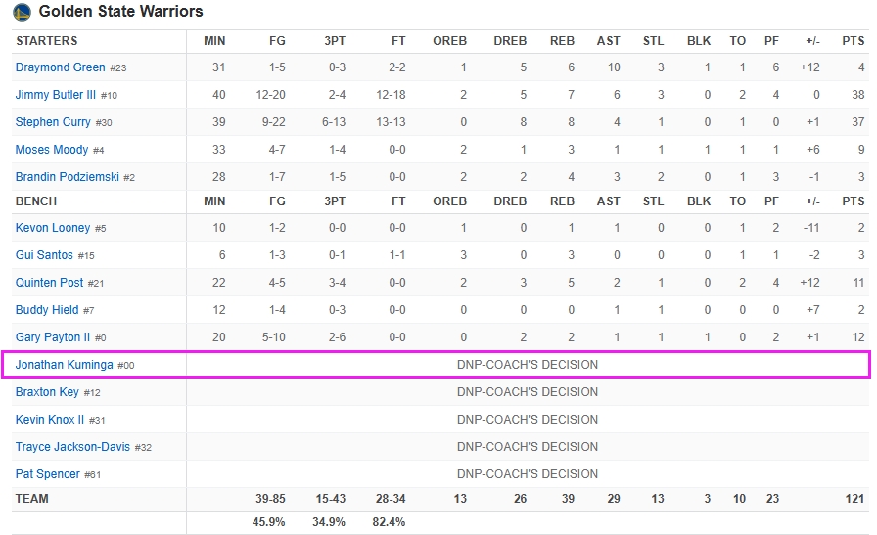Open Kevon Looney player link
Screen dimensions: 877x535
pos(53,228)
